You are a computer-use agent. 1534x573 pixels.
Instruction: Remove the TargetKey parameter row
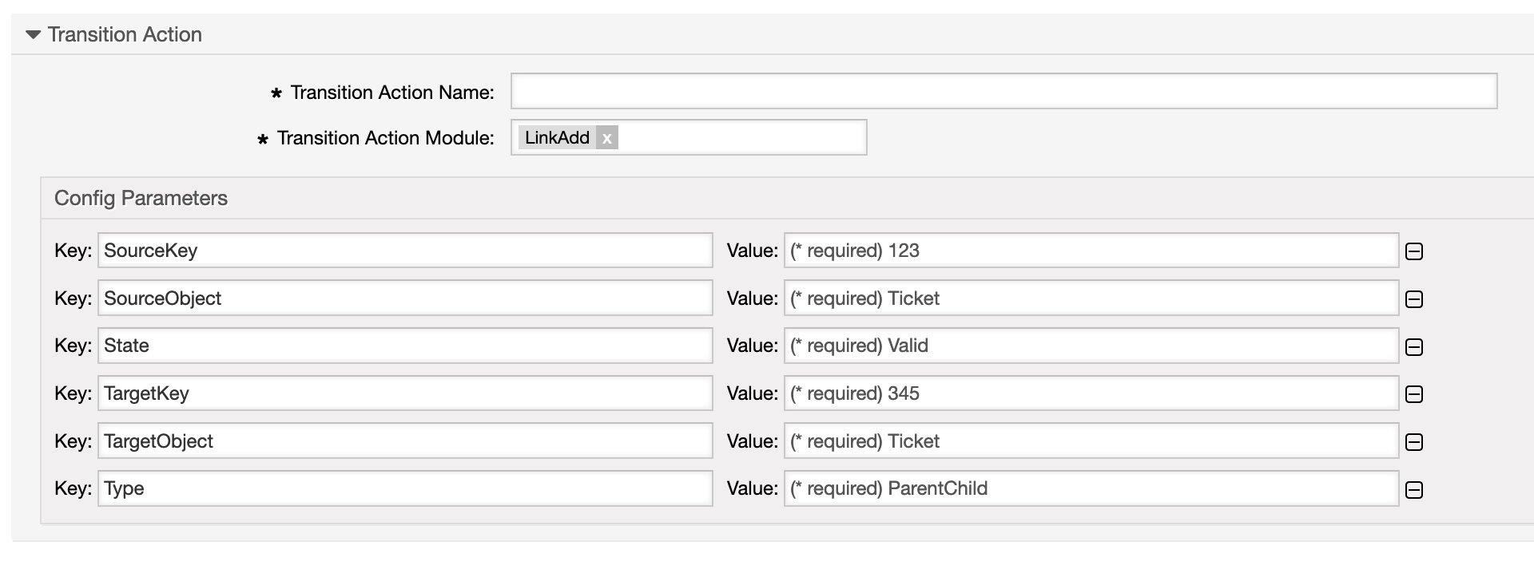point(1413,394)
